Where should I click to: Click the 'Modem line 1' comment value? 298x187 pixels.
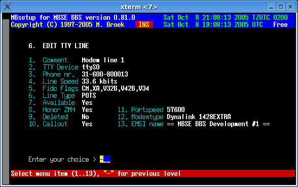point(103,60)
